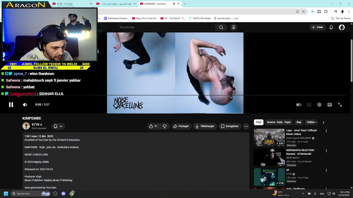Viewport: 353px width, 198px height.
Task: Open Chrome from the taskbar
Action: click(x=72, y=194)
